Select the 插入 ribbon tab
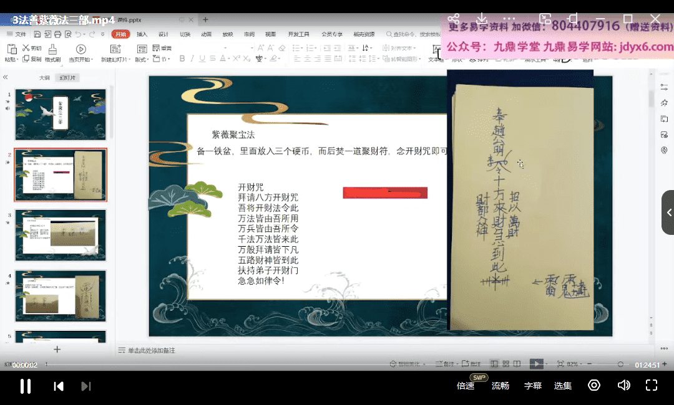This screenshot has height=405, width=674. [142, 34]
